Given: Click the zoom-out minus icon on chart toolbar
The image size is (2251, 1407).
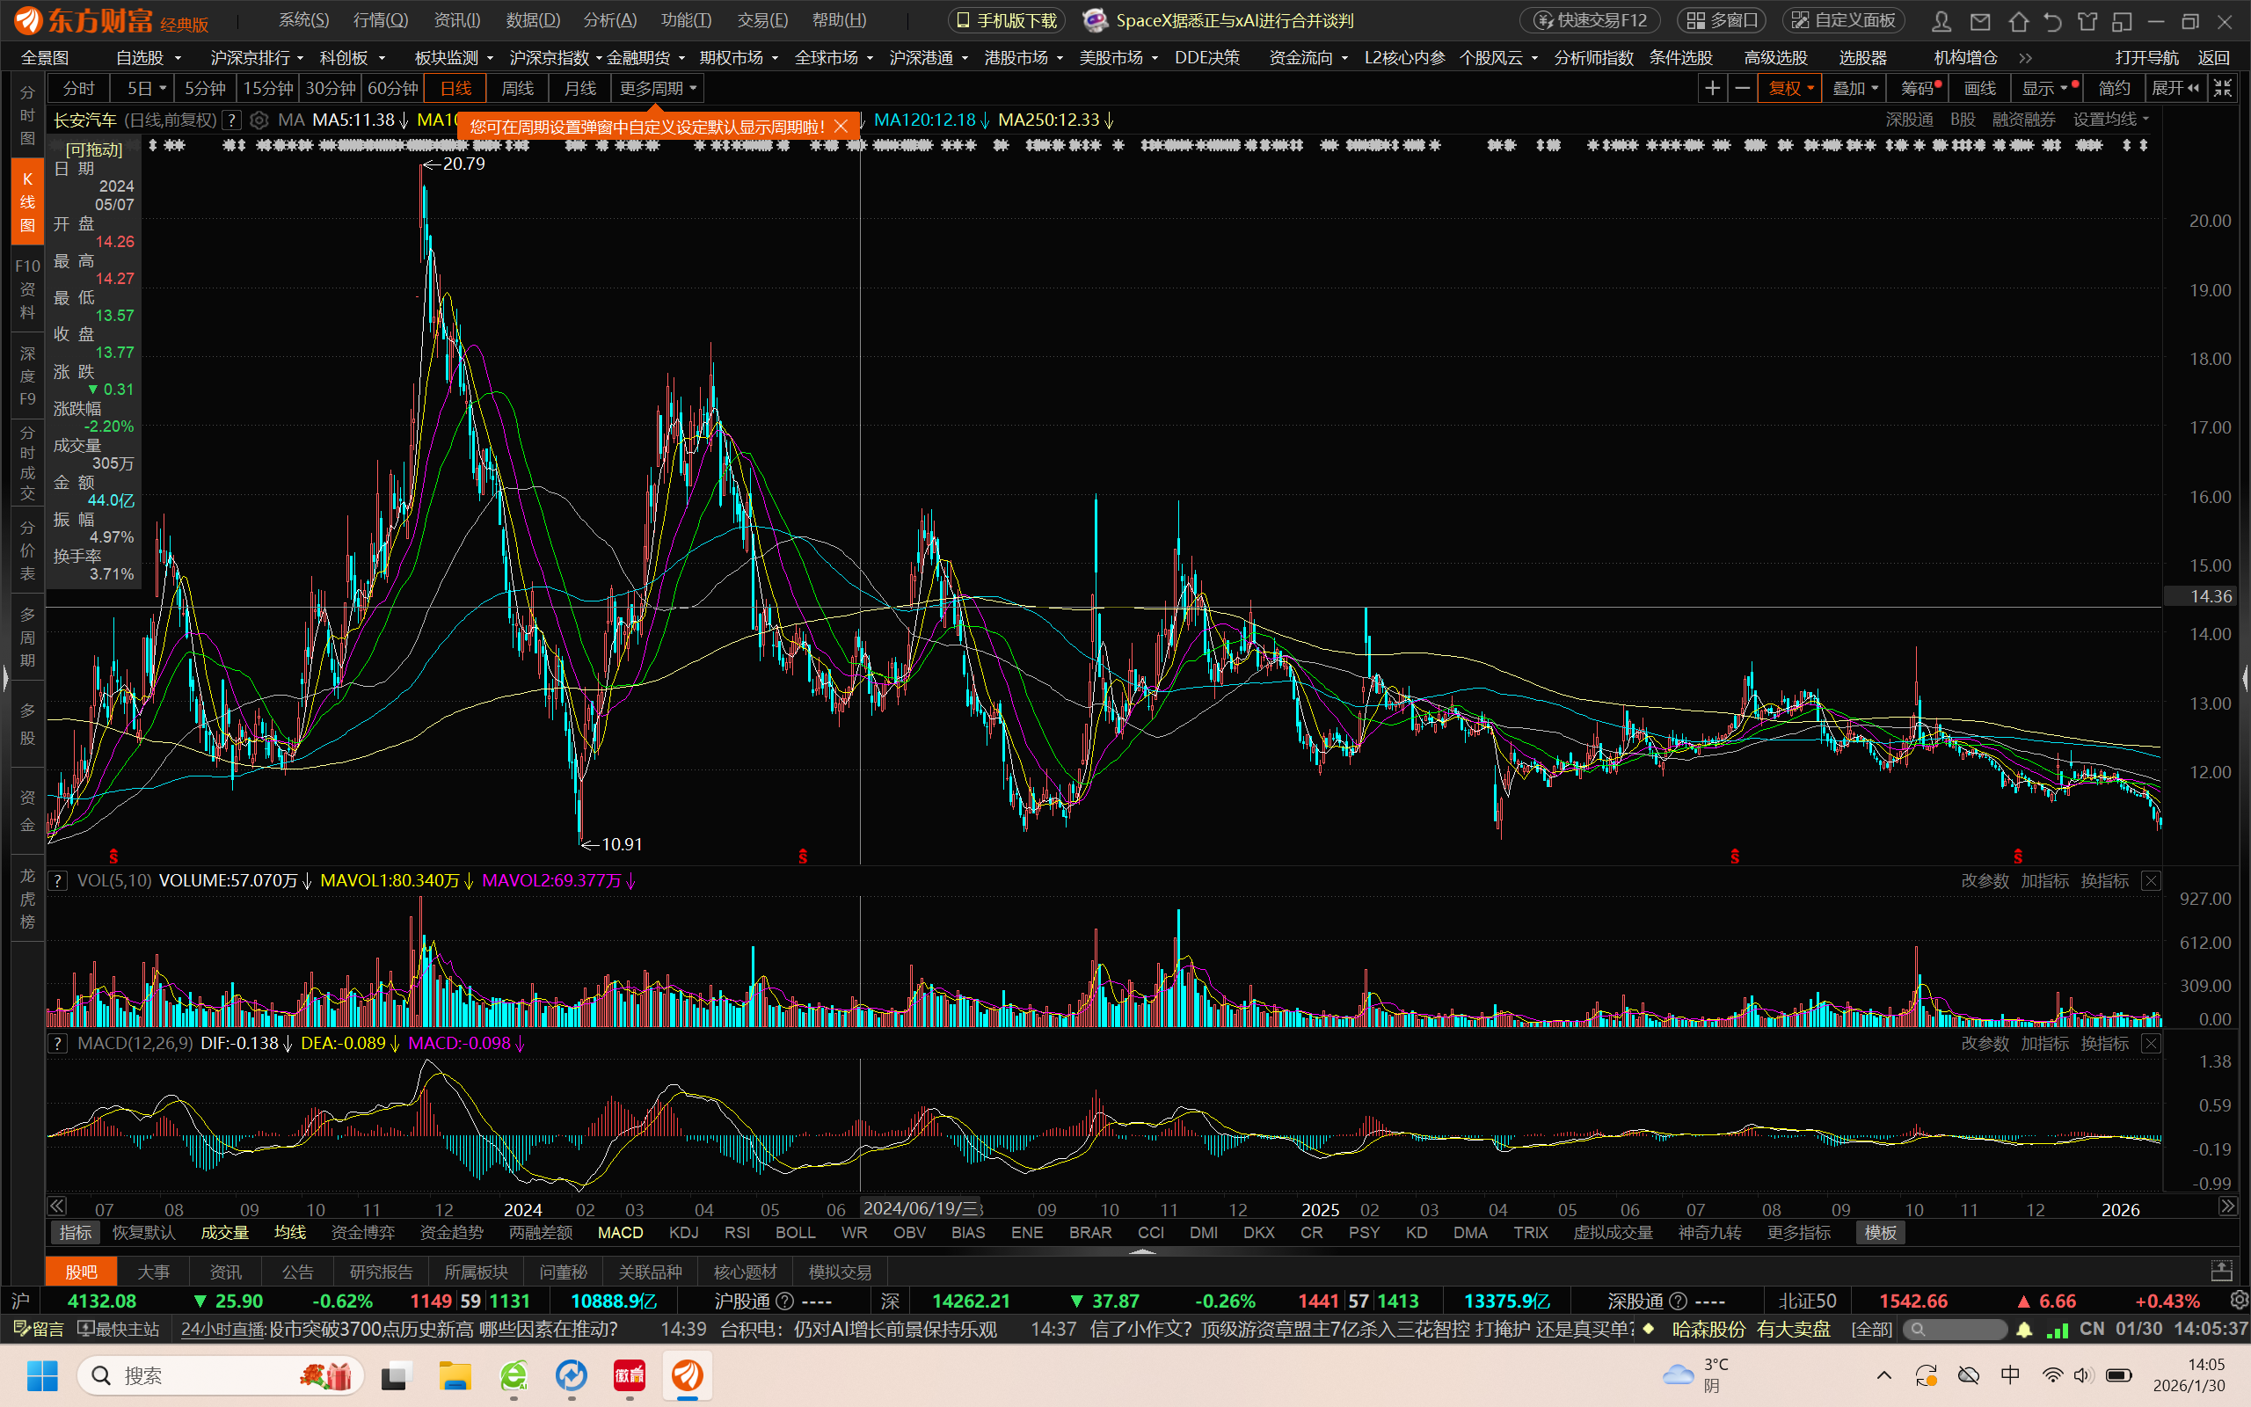Looking at the screenshot, I should 1743,89.
